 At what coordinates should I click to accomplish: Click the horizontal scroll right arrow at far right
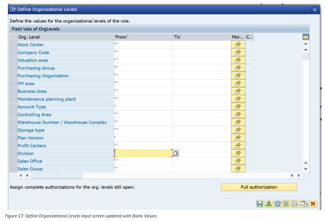pos(299,176)
